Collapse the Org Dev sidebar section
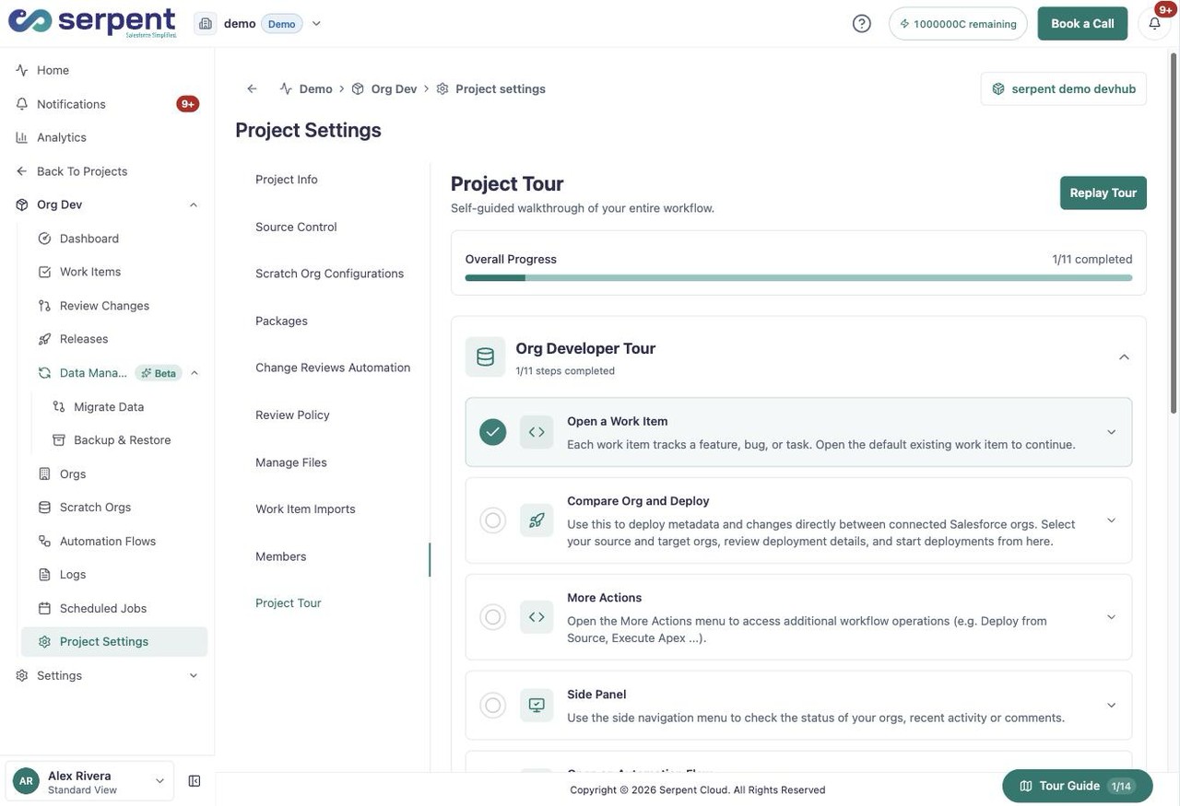 click(194, 204)
